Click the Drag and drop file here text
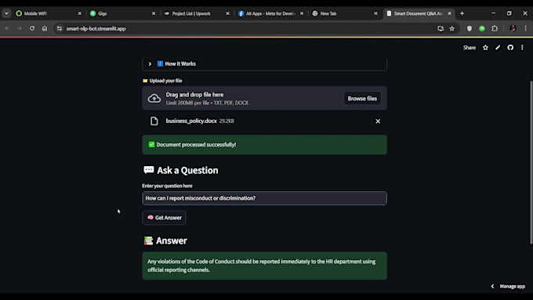 pyautogui.click(x=194, y=95)
